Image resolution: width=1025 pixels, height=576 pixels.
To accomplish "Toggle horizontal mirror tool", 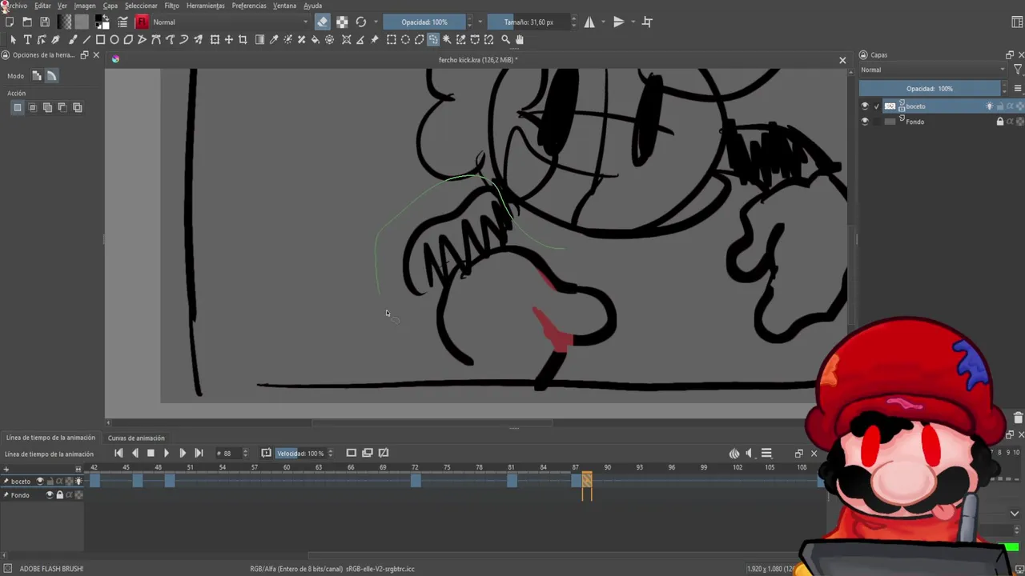I will coord(589,22).
